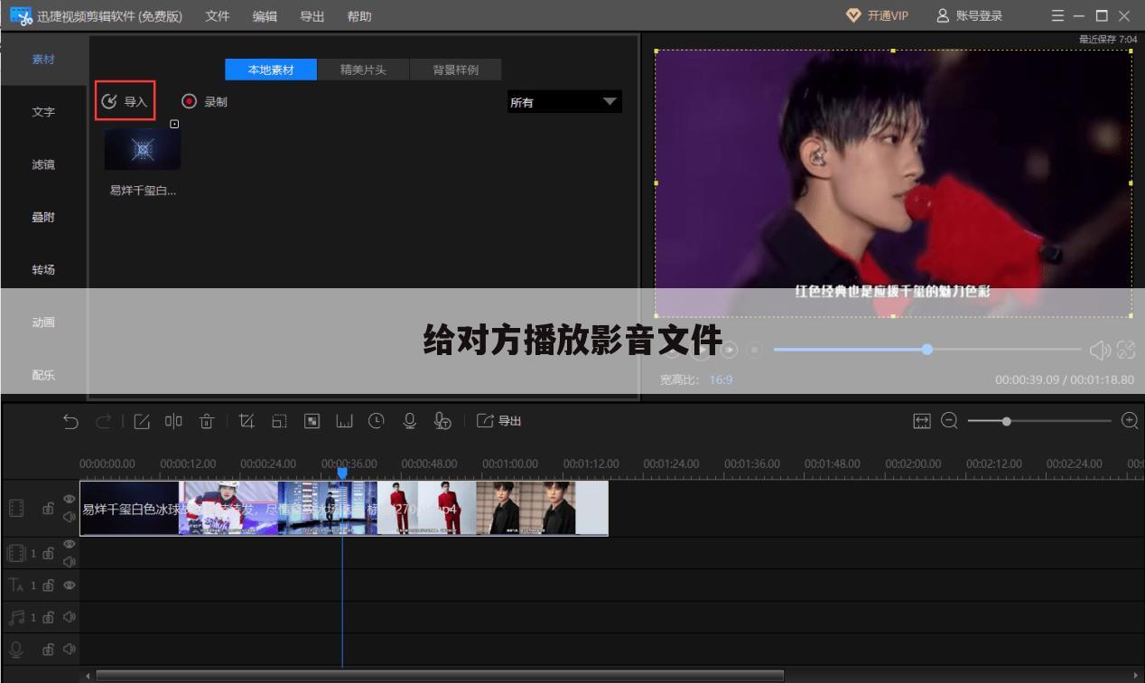
Task: Lock the text track
Action: tap(48, 585)
